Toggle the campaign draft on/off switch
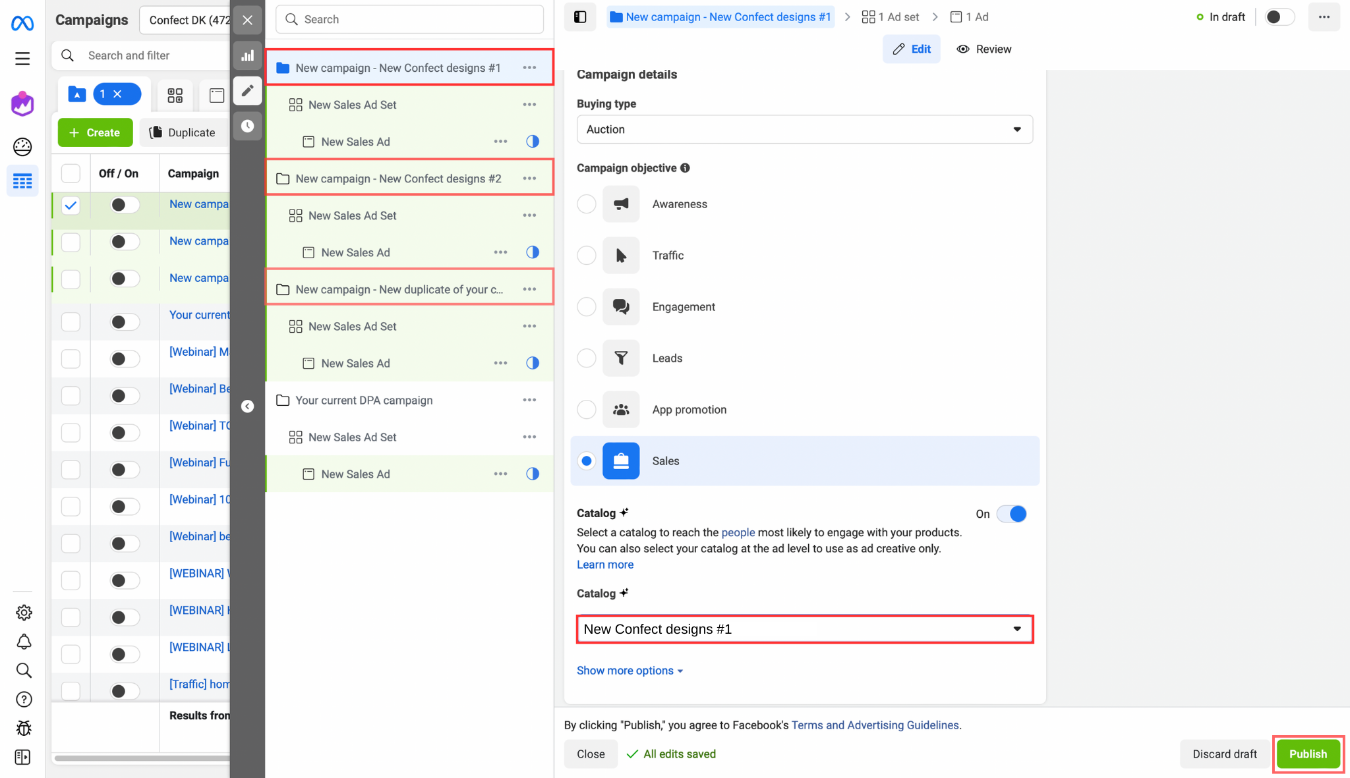 coord(1279,17)
